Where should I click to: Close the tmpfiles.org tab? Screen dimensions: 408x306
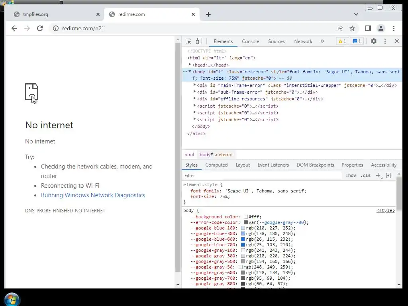coord(98,14)
